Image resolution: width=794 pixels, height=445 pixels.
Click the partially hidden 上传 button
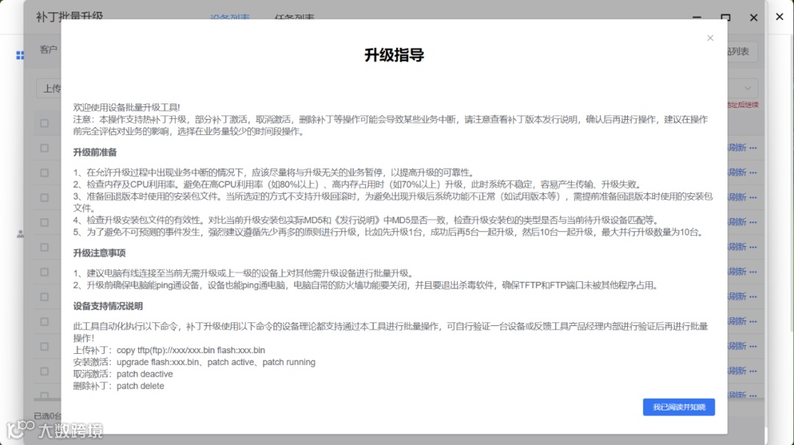click(49, 89)
